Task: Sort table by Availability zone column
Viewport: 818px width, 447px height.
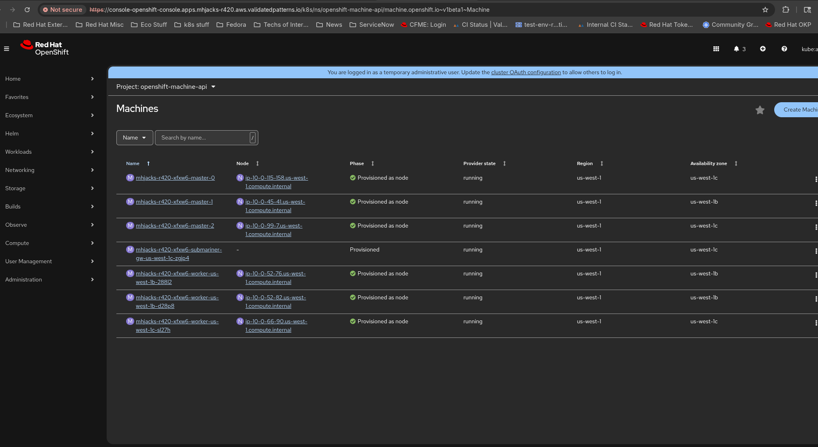Action: 709,163
